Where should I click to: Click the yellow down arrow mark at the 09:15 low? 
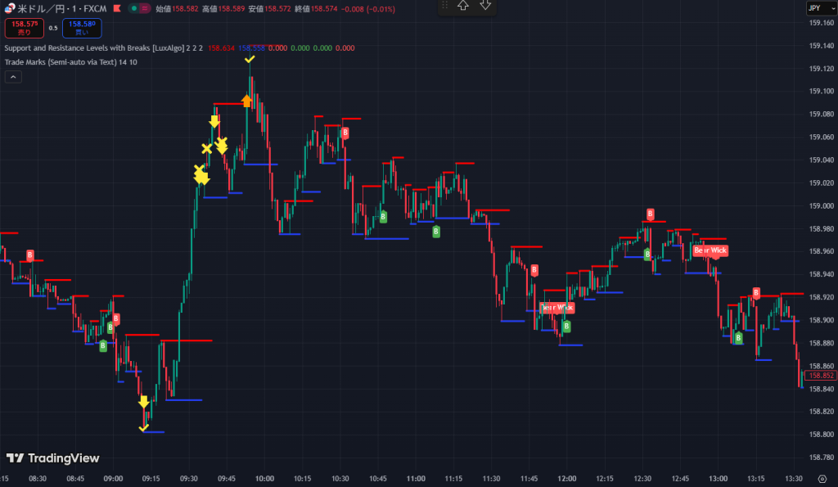point(143,402)
